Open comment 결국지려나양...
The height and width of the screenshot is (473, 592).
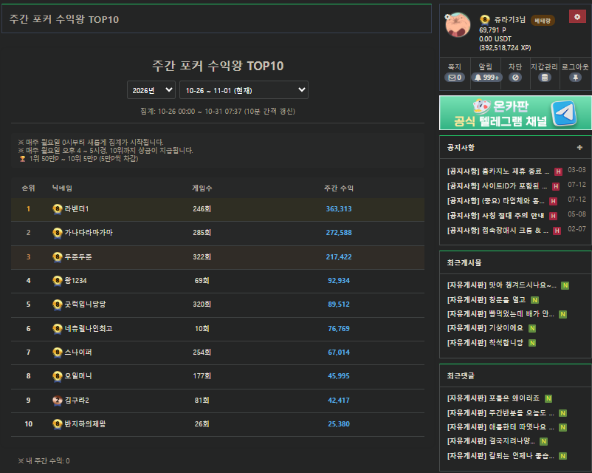[x=491, y=441]
